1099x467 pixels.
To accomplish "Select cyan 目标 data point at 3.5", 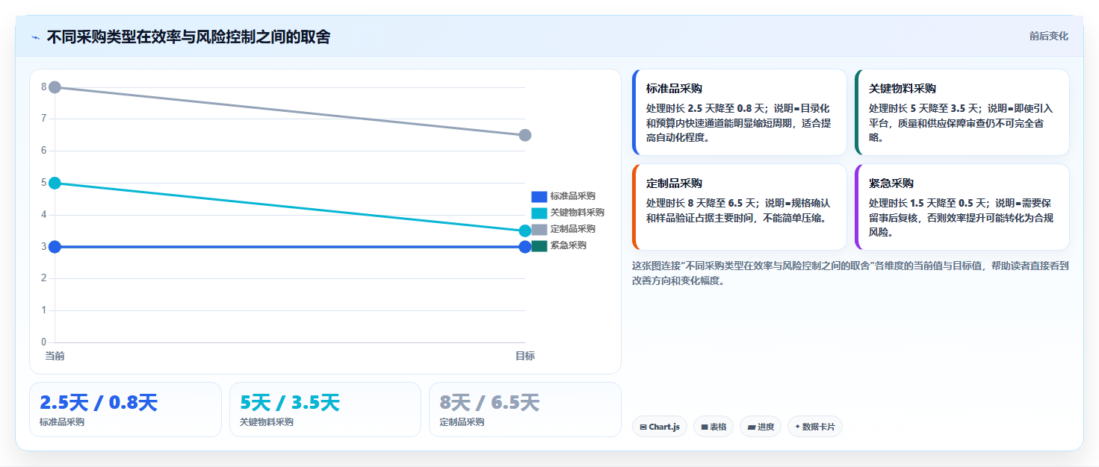I will [525, 231].
